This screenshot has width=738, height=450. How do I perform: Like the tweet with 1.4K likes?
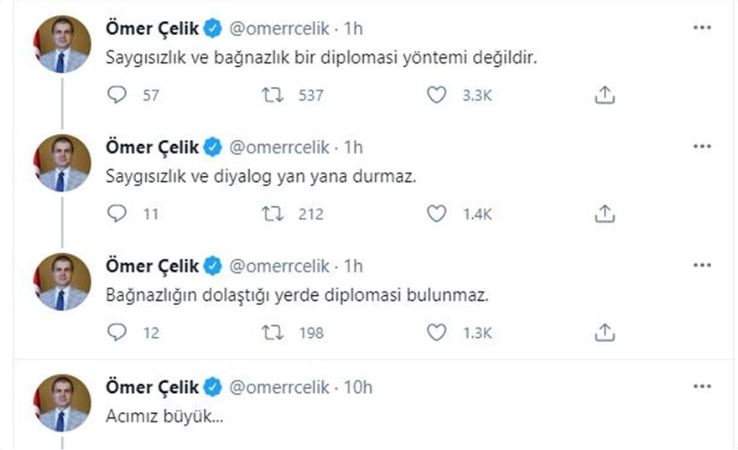pyautogui.click(x=436, y=215)
